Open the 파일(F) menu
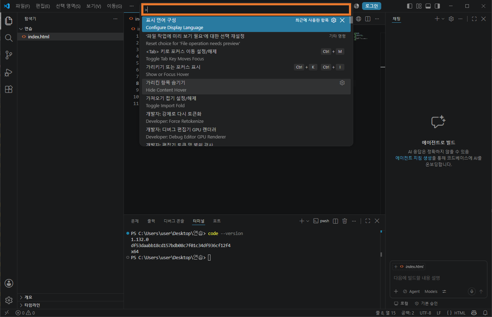This screenshot has height=317, width=492. coord(23,6)
